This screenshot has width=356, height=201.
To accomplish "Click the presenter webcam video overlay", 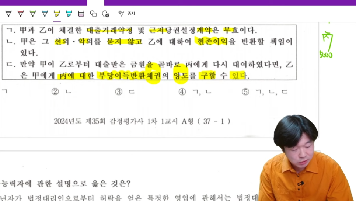I will point(306,159).
